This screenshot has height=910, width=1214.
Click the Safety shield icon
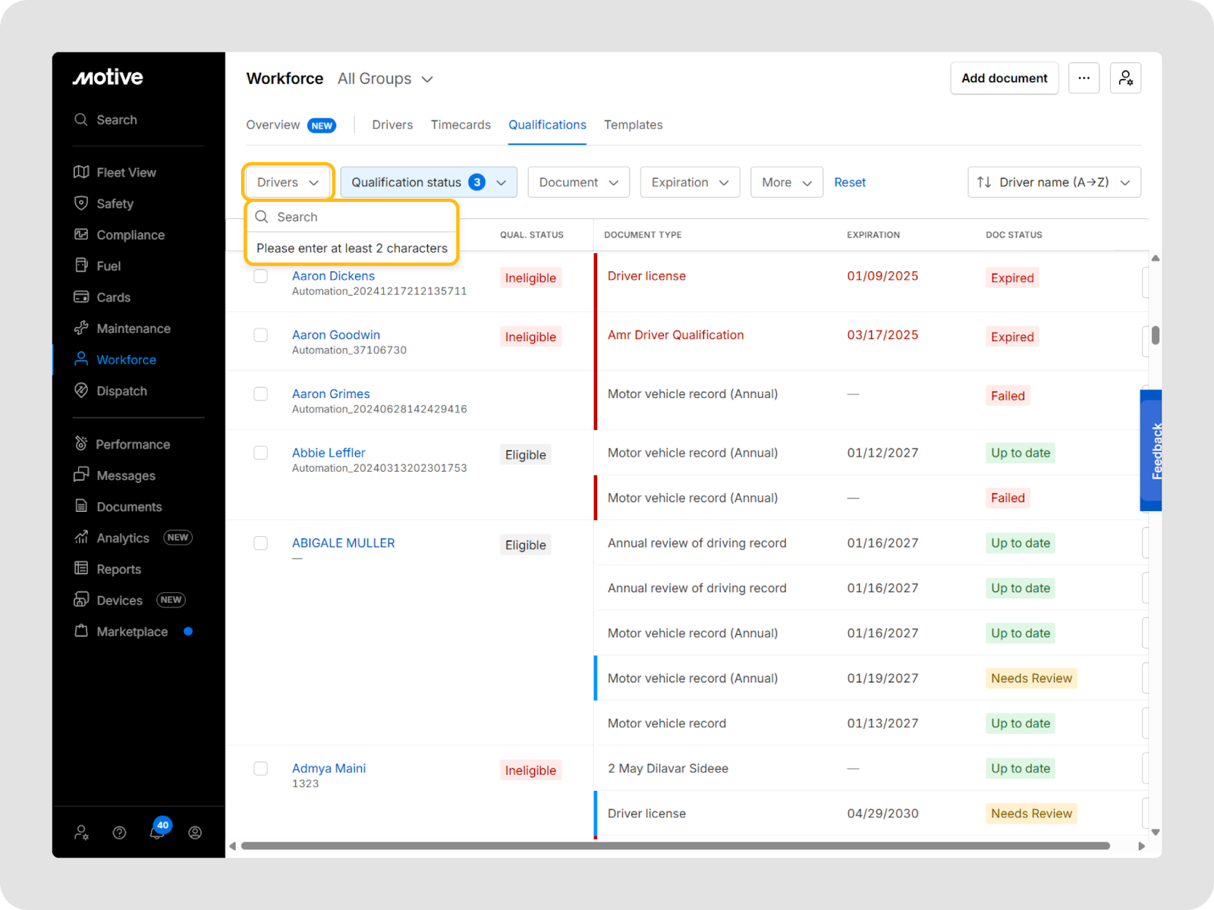pos(81,203)
